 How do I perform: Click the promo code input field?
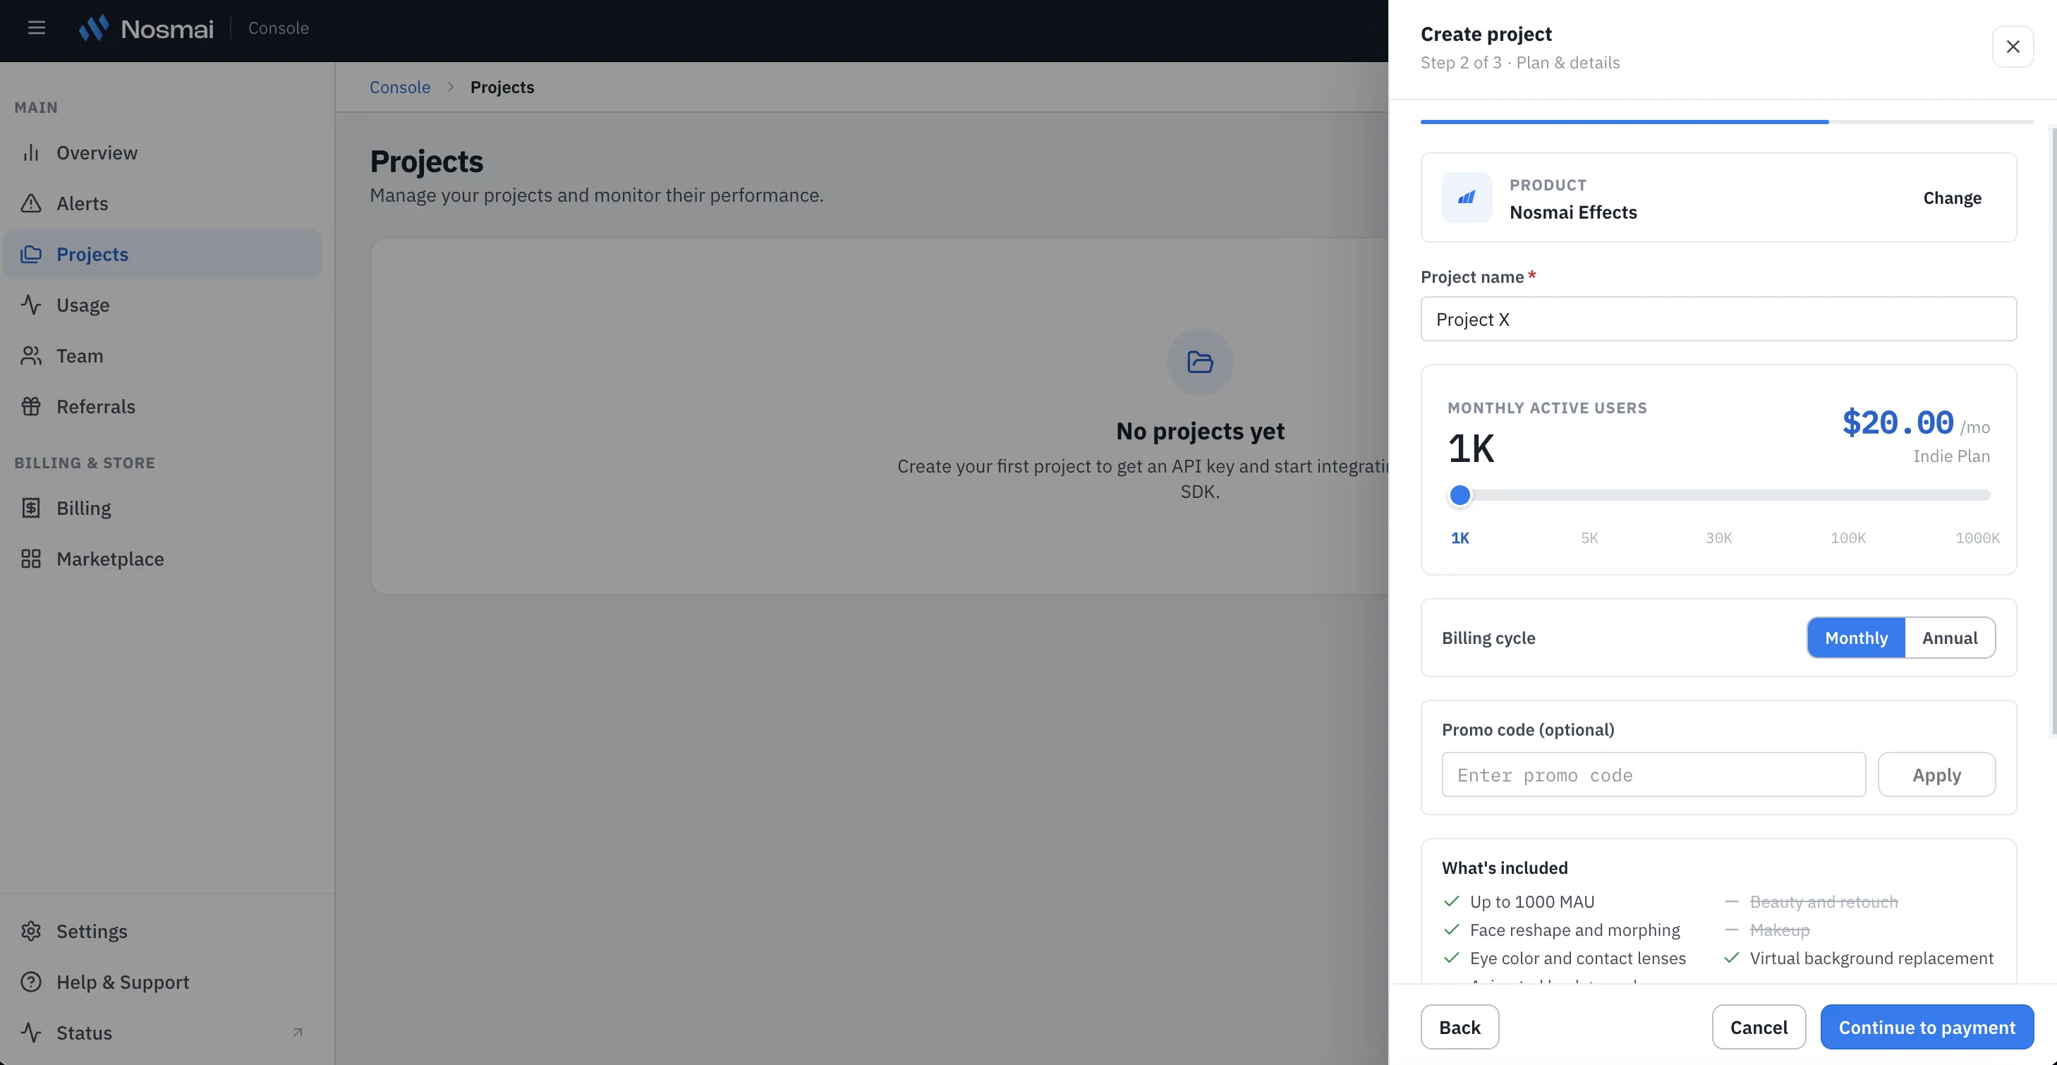point(1654,774)
